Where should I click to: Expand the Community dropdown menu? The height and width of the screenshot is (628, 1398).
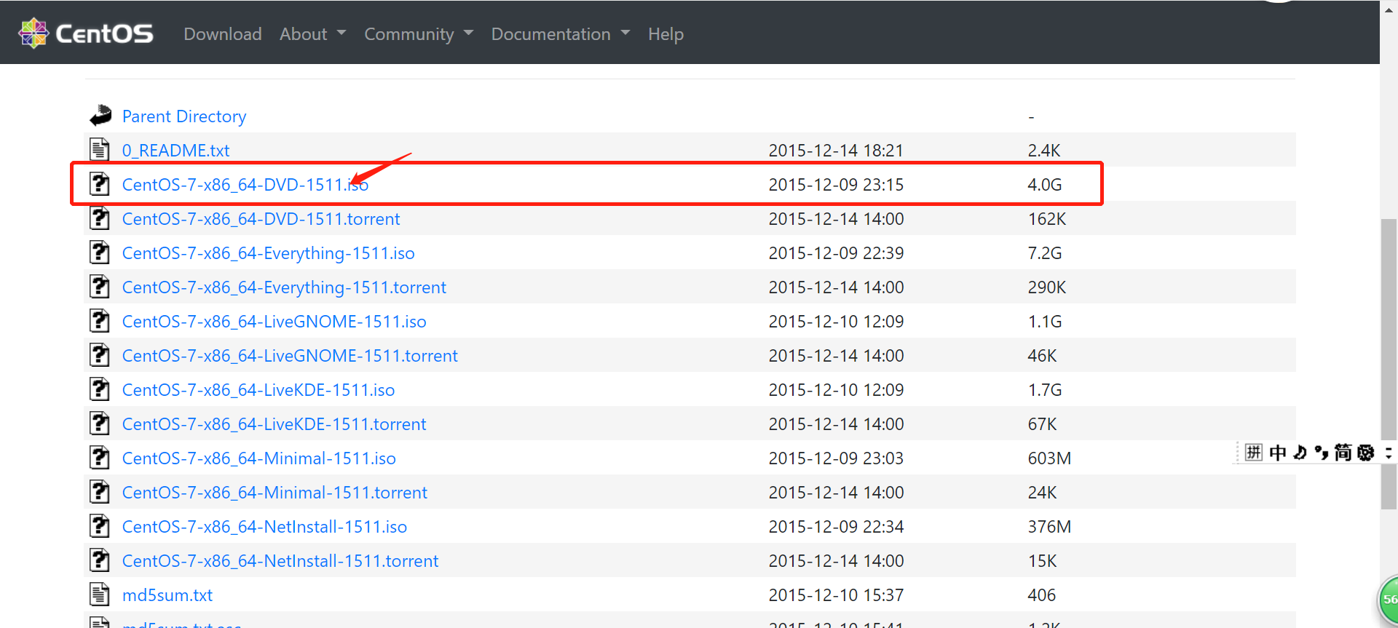[x=419, y=34]
